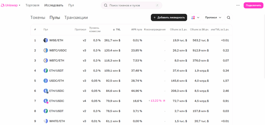265x125 pixels.
Task: Click the ETH/USDT v3 pool token icon
Action: coord(46,71)
